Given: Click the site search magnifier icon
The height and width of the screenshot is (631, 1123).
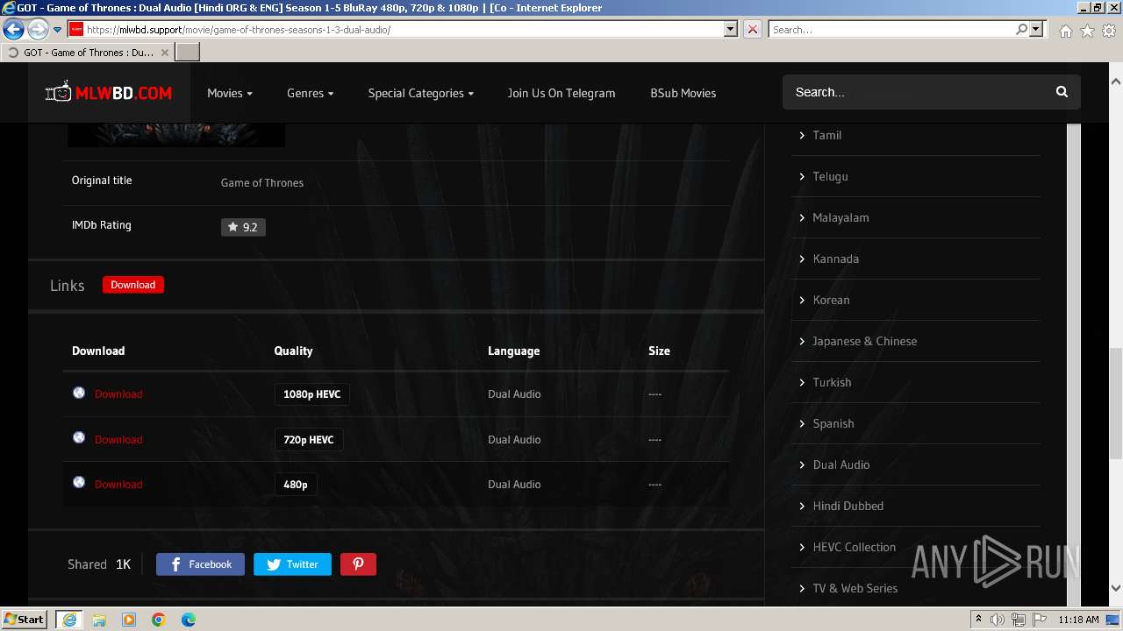Looking at the screenshot, I should pyautogui.click(x=1062, y=92).
